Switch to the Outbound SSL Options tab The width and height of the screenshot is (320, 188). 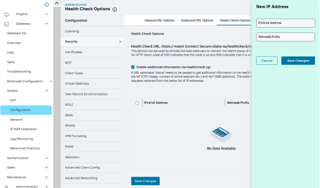(x=197, y=20)
